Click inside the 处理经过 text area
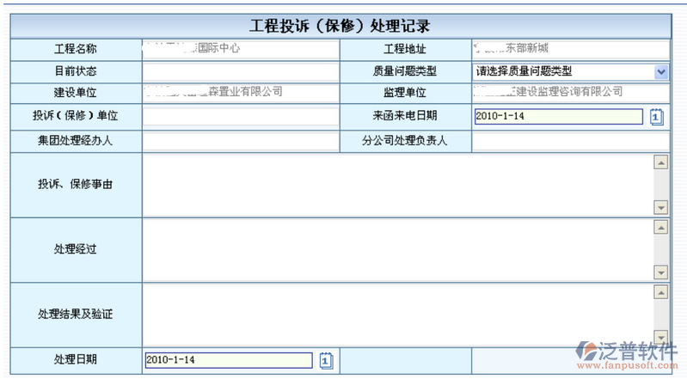 point(397,249)
